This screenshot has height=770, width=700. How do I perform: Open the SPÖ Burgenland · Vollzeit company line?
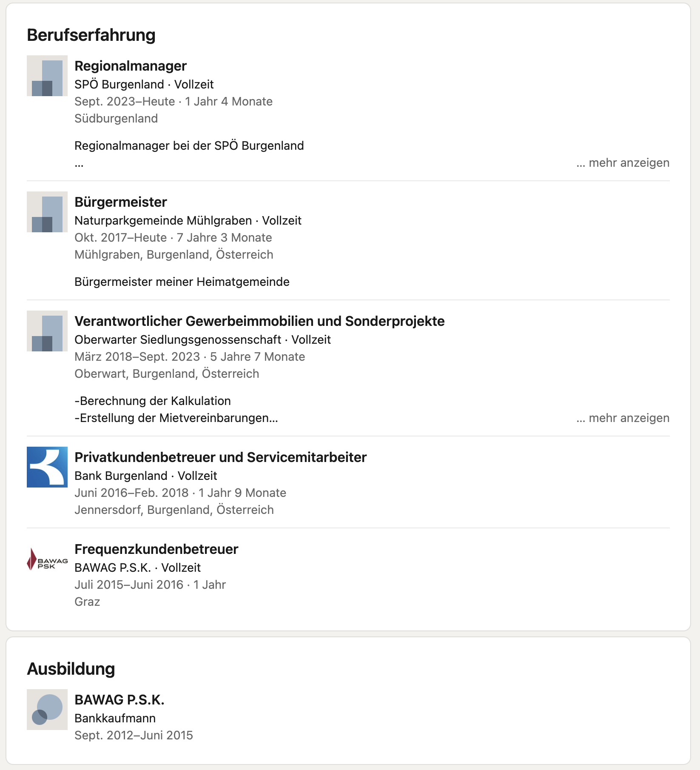click(x=144, y=84)
